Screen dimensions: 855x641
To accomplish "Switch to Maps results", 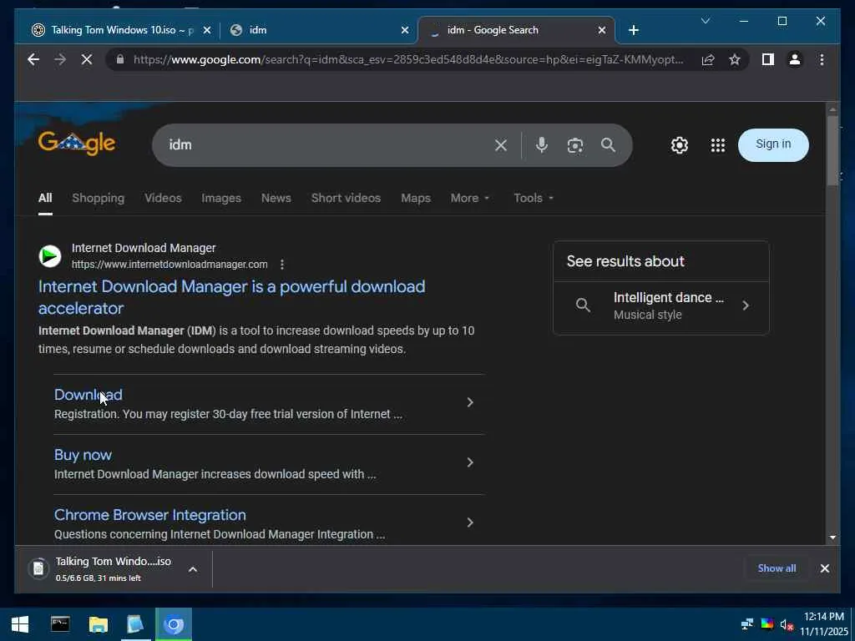I will (416, 198).
